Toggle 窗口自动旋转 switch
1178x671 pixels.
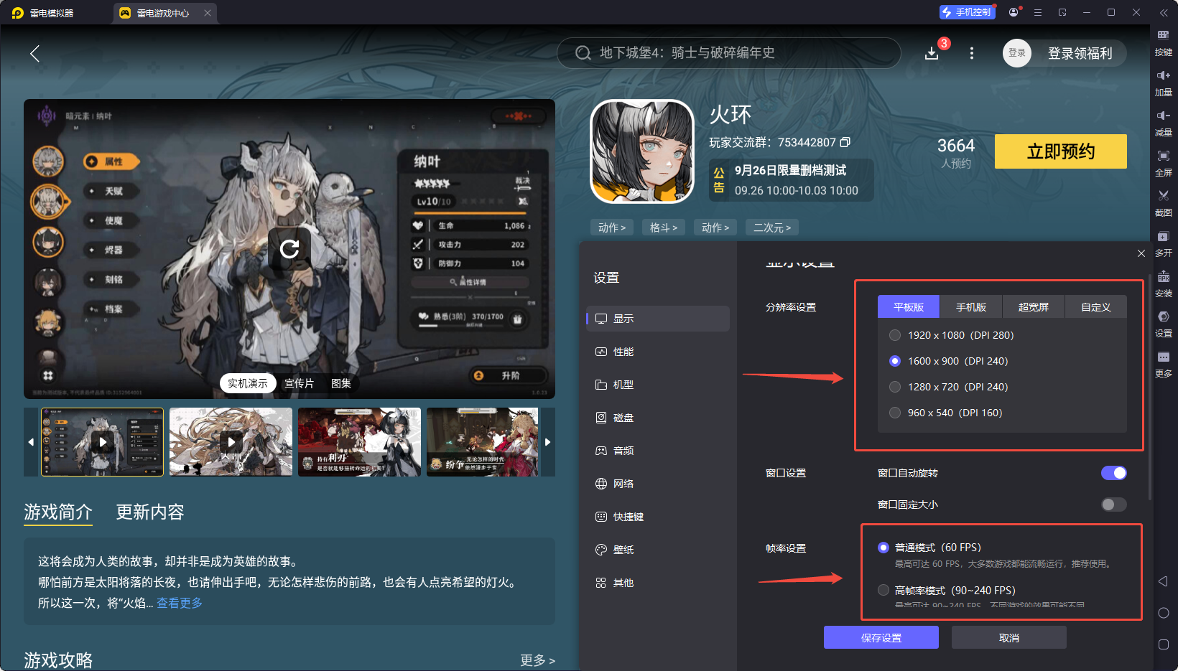click(1114, 473)
